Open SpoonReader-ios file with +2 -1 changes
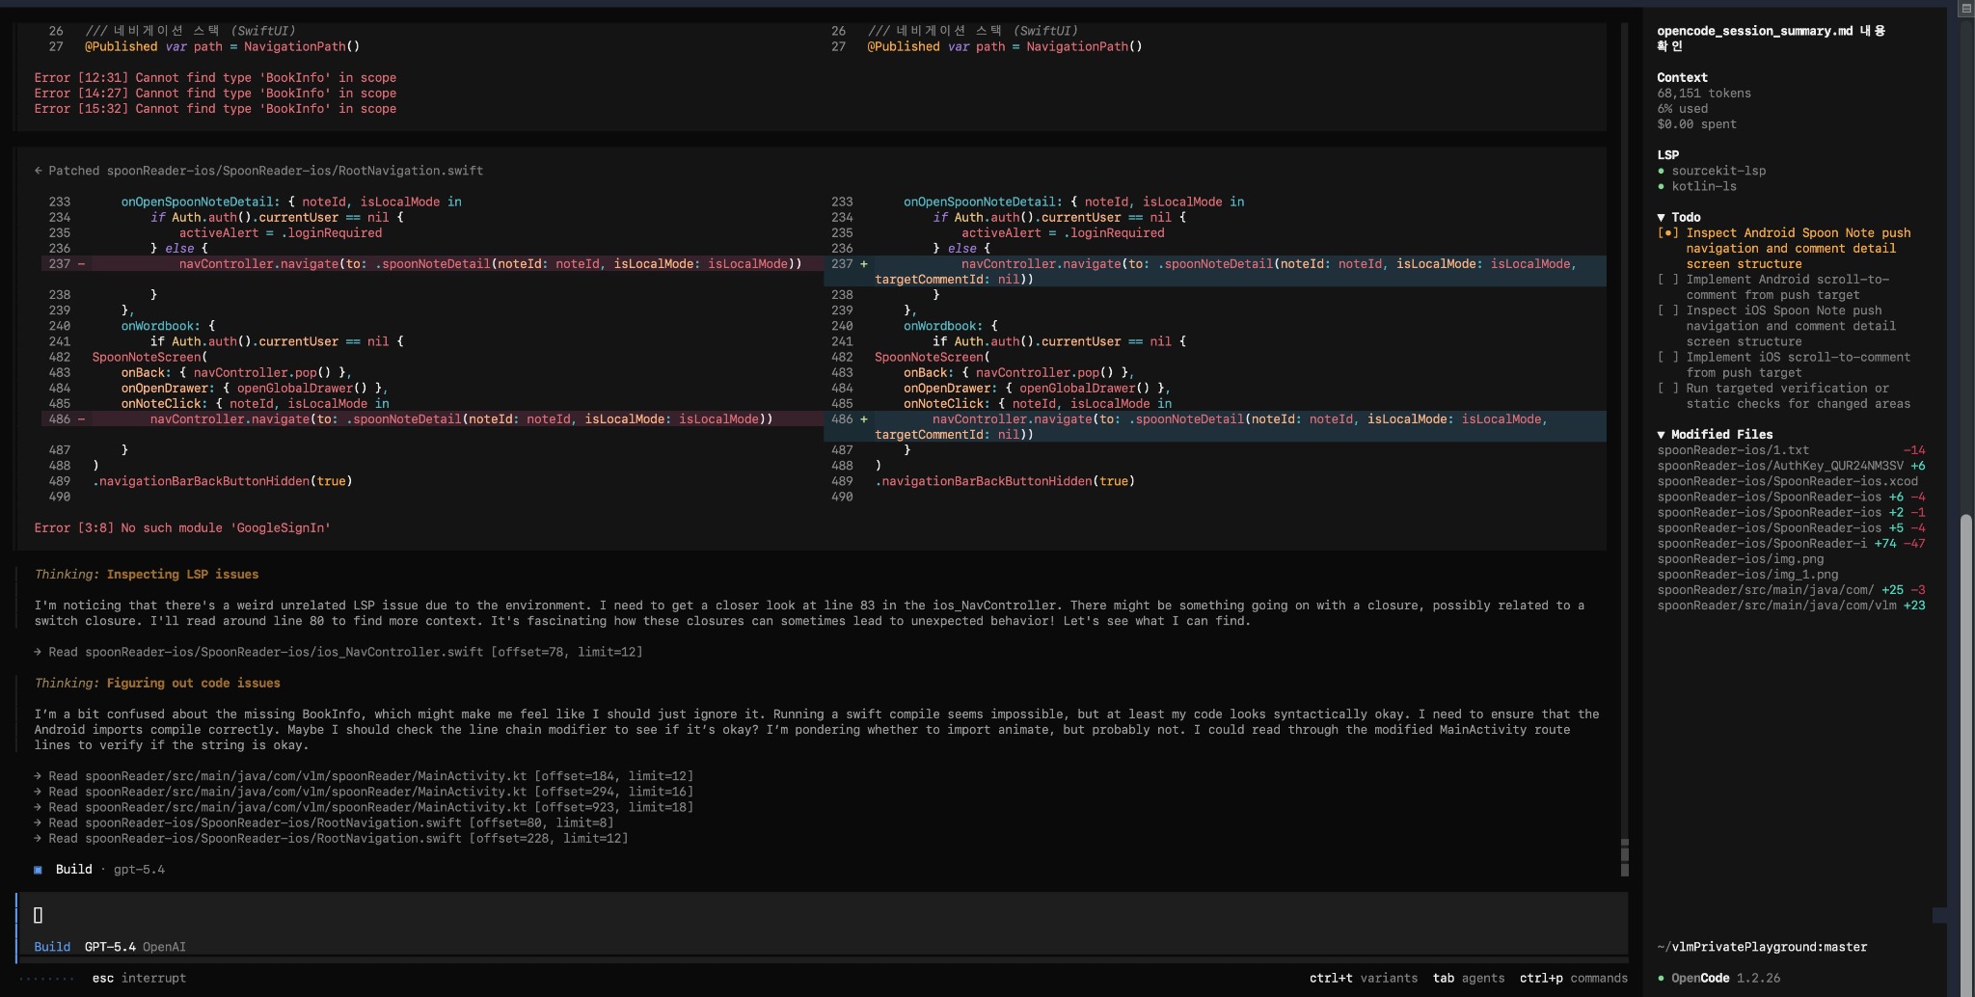This screenshot has height=997, width=1975. point(1791,512)
